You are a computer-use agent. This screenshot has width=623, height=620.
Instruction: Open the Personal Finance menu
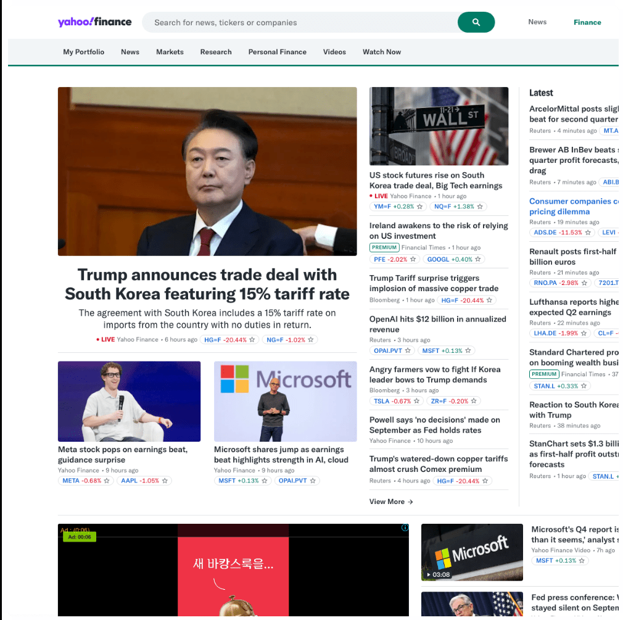(278, 52)
